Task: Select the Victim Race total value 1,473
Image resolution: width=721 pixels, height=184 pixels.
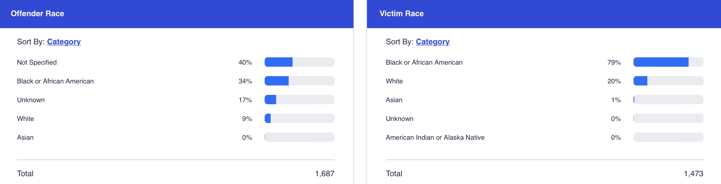Action: coord(693,173)
